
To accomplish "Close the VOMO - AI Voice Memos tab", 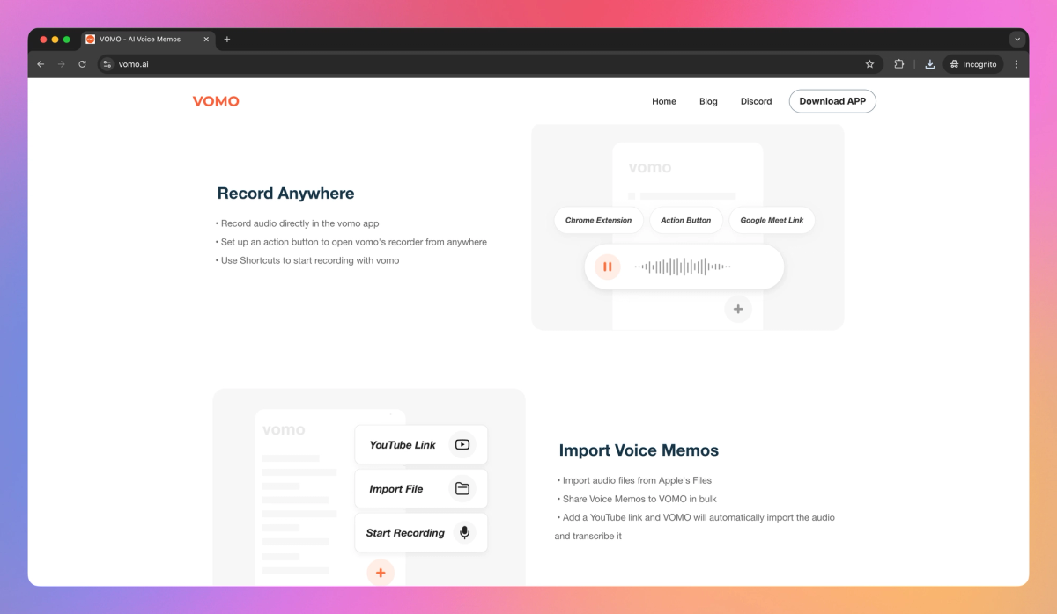I will click(207, 40).
